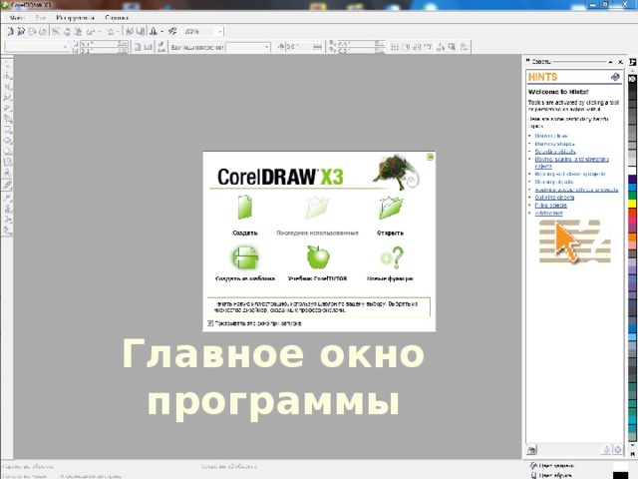
Task: Click the Export icon in the standard toolbar
Action: tap(141, 31)
